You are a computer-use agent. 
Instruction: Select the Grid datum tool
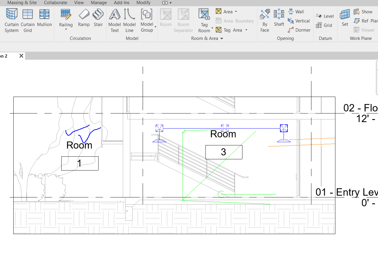324,25
